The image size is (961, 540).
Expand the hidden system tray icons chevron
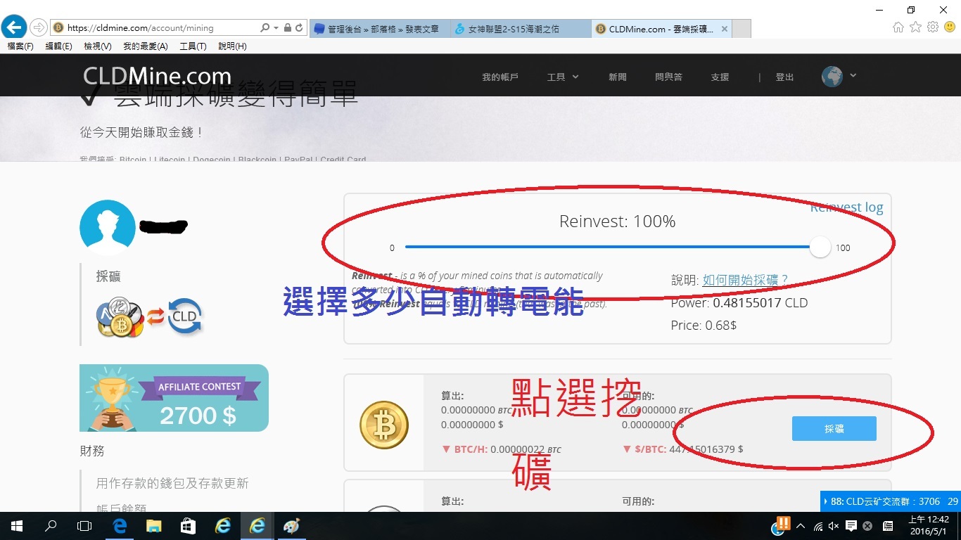[801, 526]
